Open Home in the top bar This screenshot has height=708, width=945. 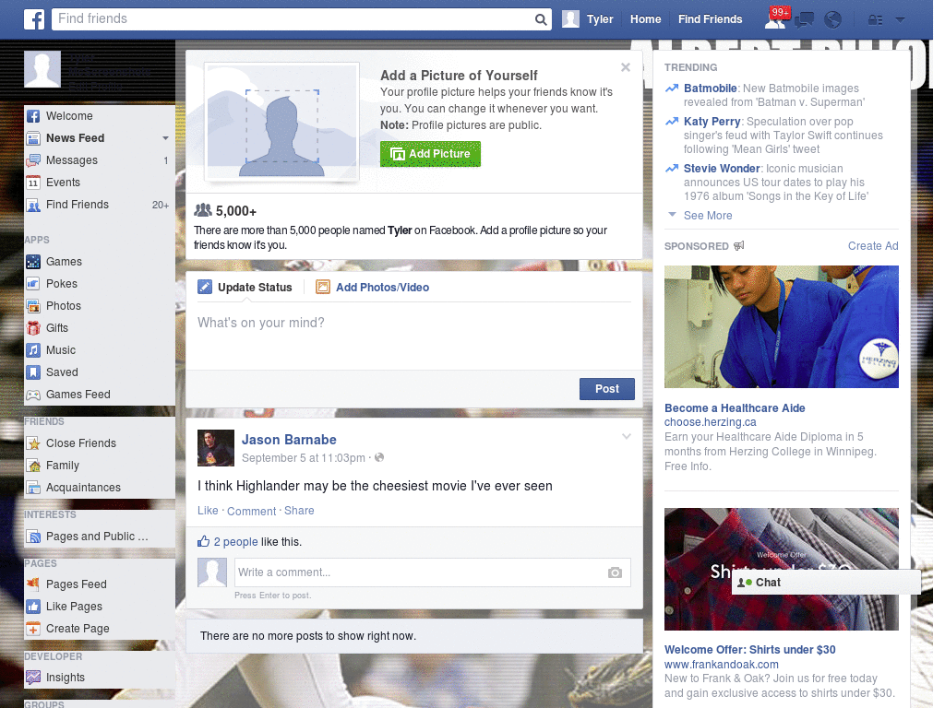[x=645, y=19]
